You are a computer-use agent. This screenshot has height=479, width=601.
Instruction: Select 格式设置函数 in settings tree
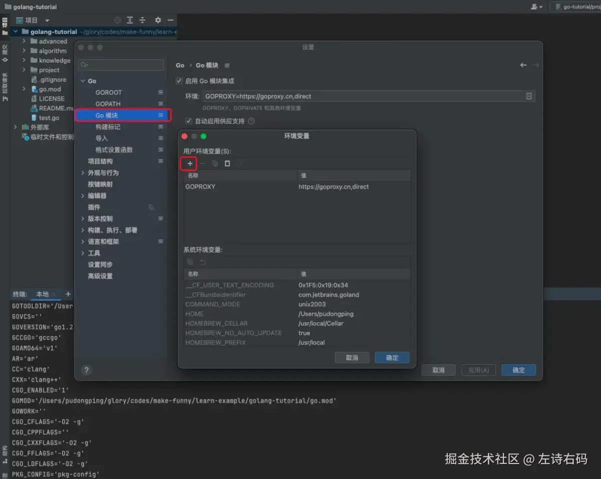pos(114,150)
